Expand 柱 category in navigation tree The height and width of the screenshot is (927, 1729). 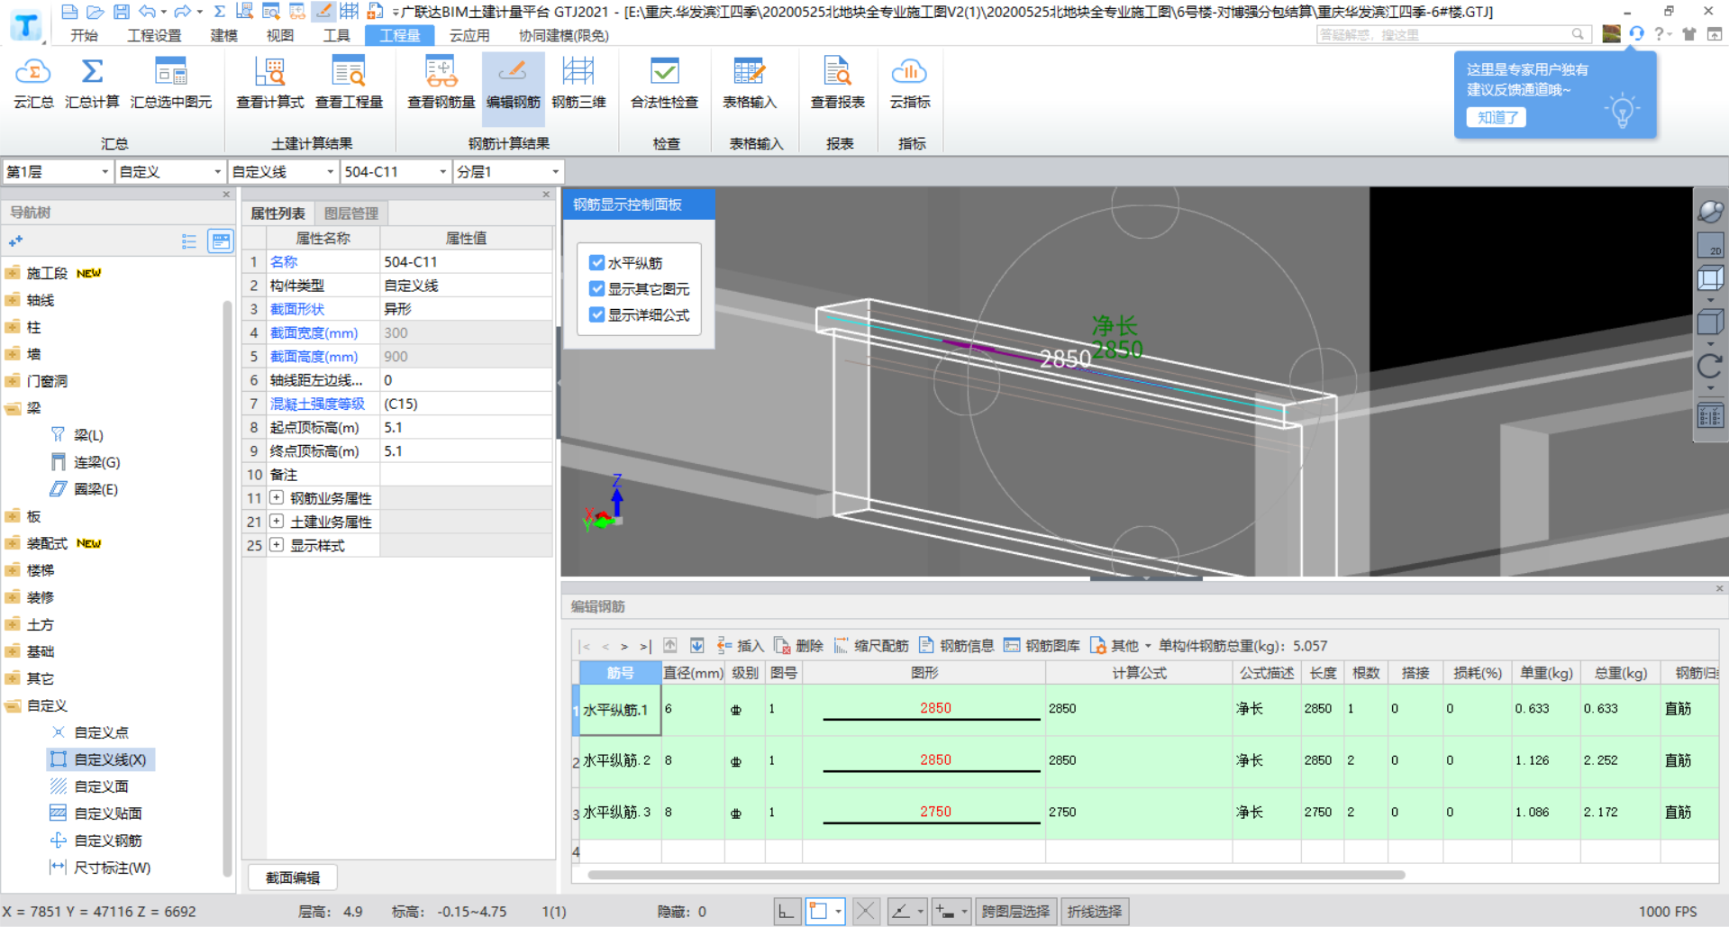[13, 327]
